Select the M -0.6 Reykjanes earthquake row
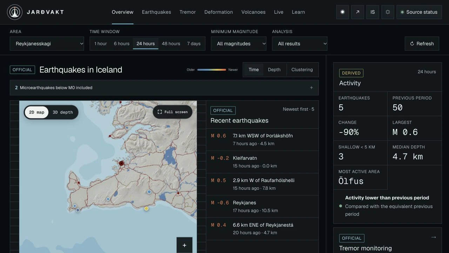This screenshot has width=449, height=253. [x=262, y=207]
